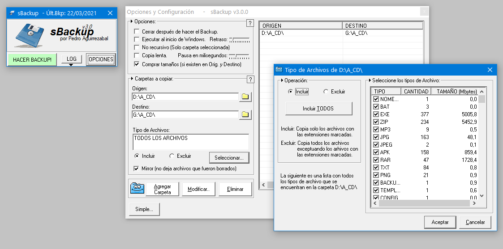Sort by the CANTIDAD column header
Viewport: 503px width, 249px height.
(x=416, y=91)
